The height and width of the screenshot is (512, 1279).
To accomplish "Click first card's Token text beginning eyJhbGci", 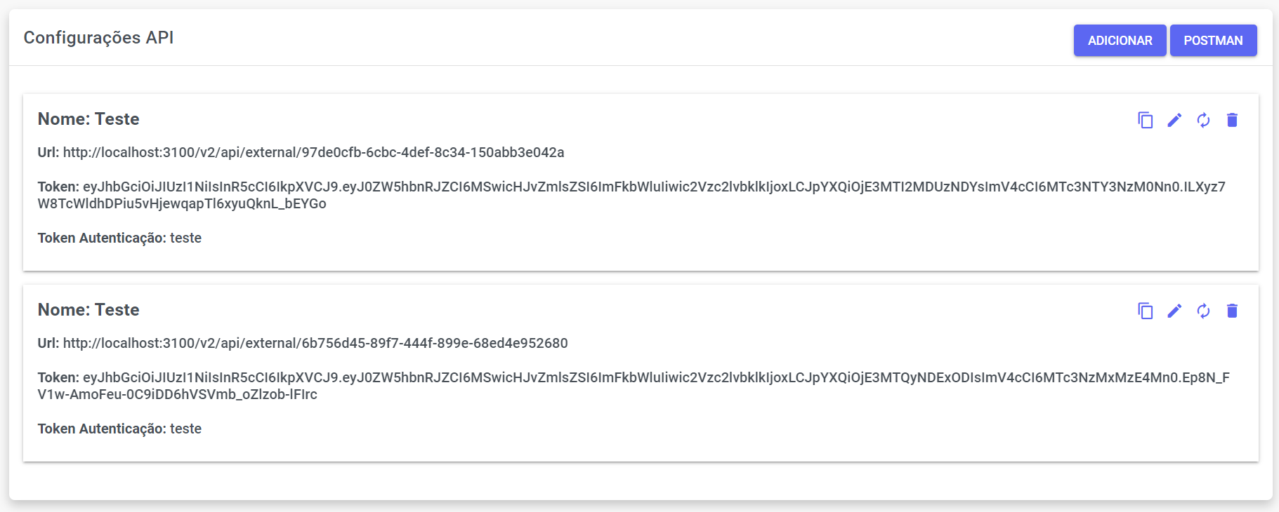I will point(631,195).
